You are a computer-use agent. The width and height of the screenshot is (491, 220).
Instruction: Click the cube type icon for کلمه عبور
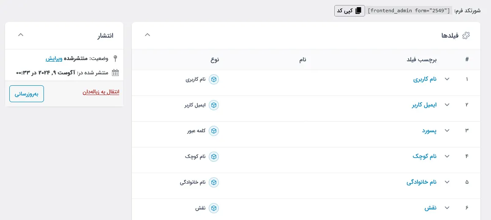(213, 131)
